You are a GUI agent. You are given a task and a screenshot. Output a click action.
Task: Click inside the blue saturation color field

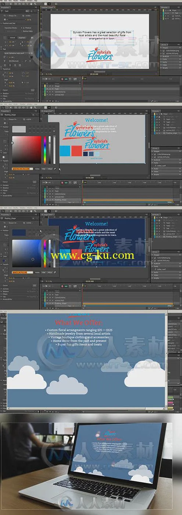[x=26, y=253]
